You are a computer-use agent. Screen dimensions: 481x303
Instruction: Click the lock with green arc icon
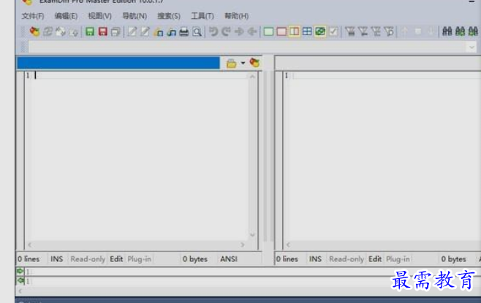172,32
